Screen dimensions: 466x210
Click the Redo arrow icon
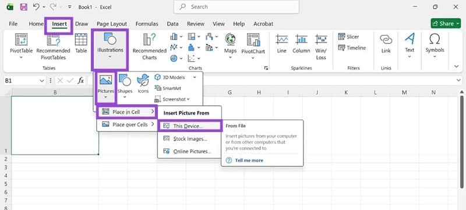point(53,7)
